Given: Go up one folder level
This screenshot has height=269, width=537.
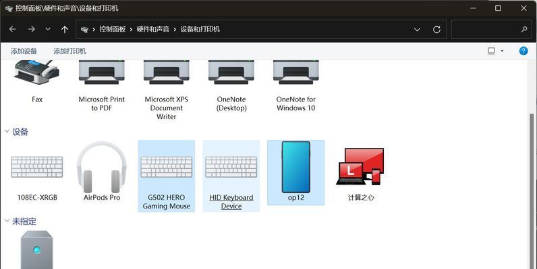Looking at the screenshot, I should click(x=64, y=30).
